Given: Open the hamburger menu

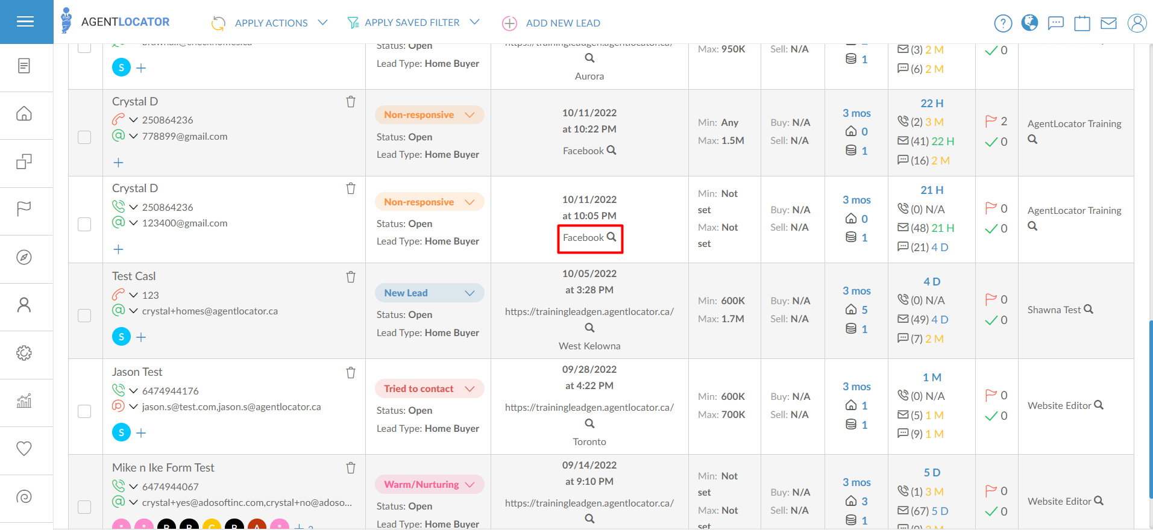Looking at the screenshot, I should pyautogui.click(x=25, y=22).
